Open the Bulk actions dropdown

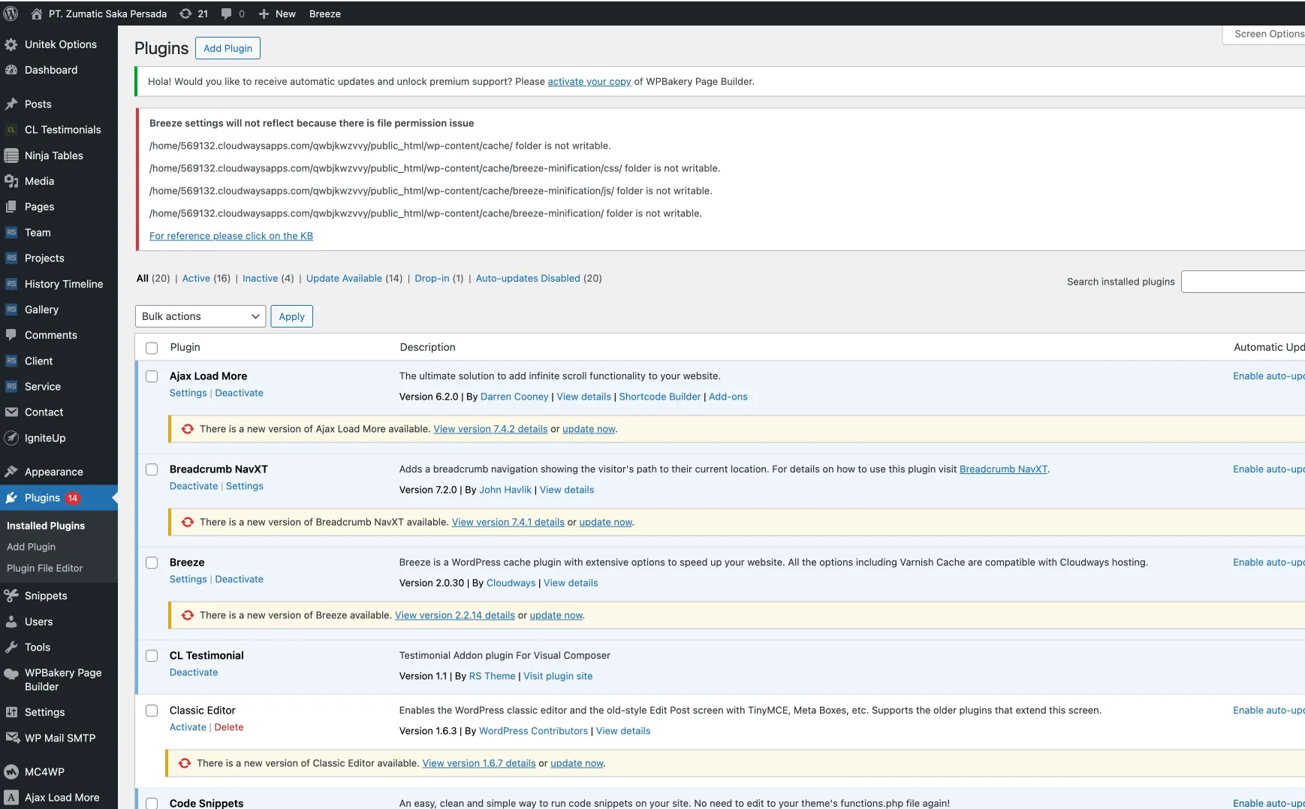[x=200, y=316]
